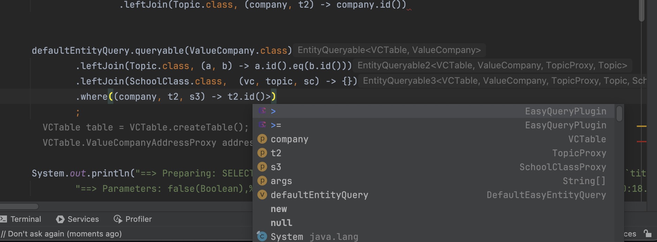
Task: Insert the 'new' keyword suggestion
Action: tap(279, 209)
